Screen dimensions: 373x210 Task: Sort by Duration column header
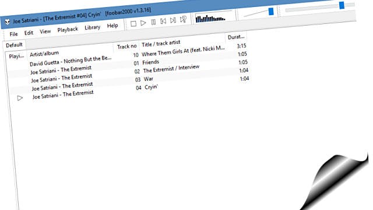click(236, 37)
